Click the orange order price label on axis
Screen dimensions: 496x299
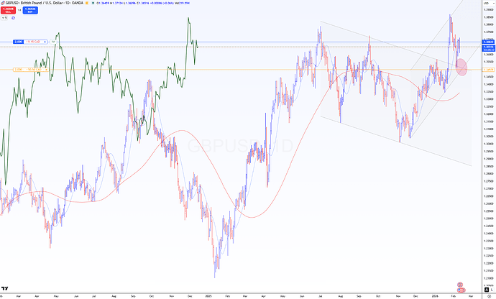(488, 69)
